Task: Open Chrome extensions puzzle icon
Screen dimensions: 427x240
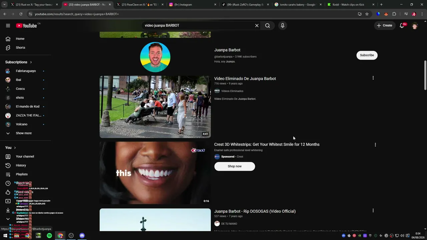Action: 394,14
